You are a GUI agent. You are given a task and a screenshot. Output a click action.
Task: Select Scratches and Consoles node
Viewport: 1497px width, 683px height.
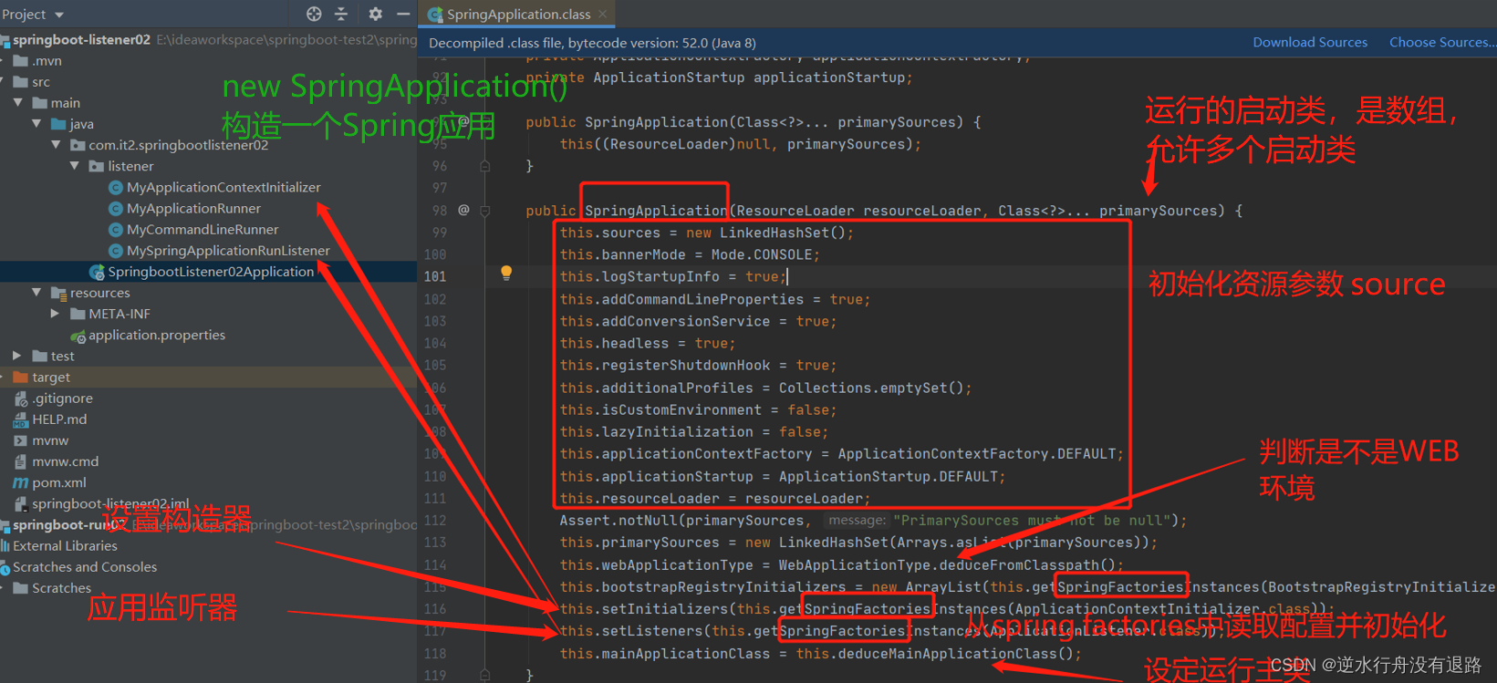point(85,567)
